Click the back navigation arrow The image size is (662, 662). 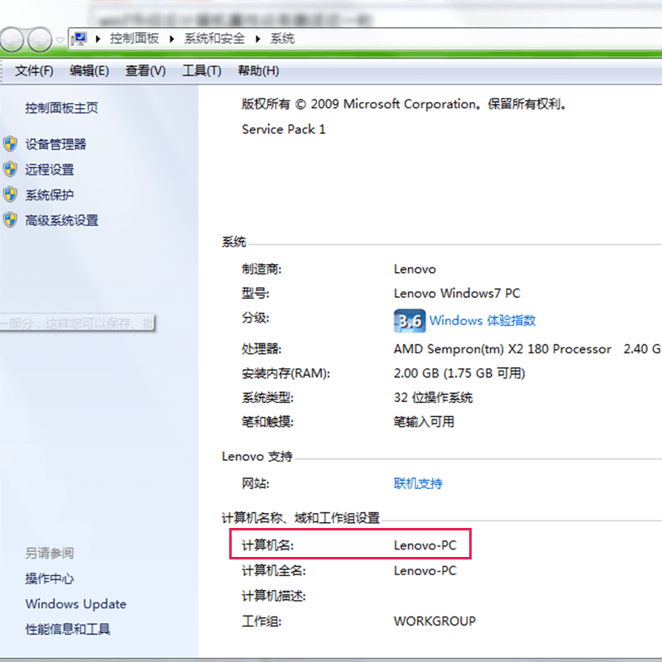(12, 39)
